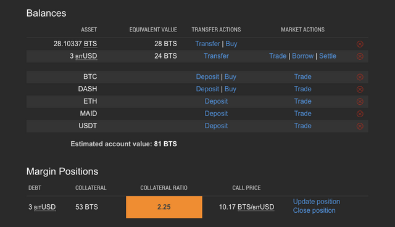
Task: Click the red X icon next to DASH
Action: pos(360,89)
